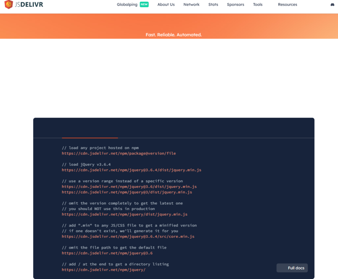Click the jquery@3.6/dist/jquery.min.js URL
The width and height of the screenshot is (338, 279).
tap(129, 187)
